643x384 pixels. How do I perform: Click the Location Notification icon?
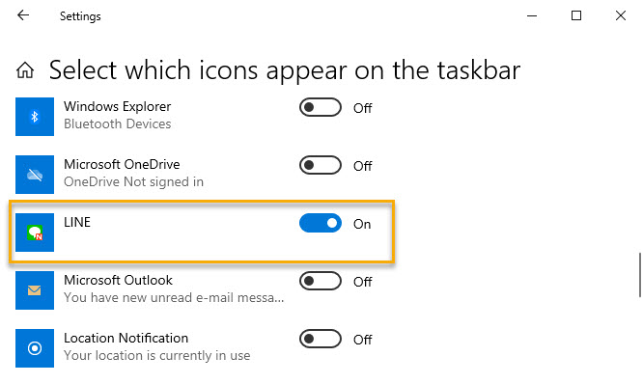[x=35, y=348]
